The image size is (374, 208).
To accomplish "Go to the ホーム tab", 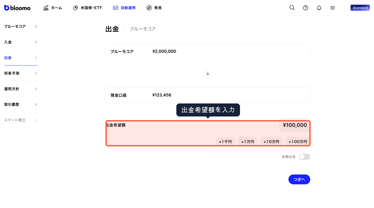I will 53,8.
